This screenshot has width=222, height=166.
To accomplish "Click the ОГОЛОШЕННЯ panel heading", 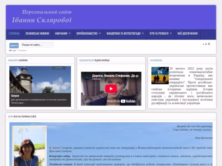I will pos(156,60).
